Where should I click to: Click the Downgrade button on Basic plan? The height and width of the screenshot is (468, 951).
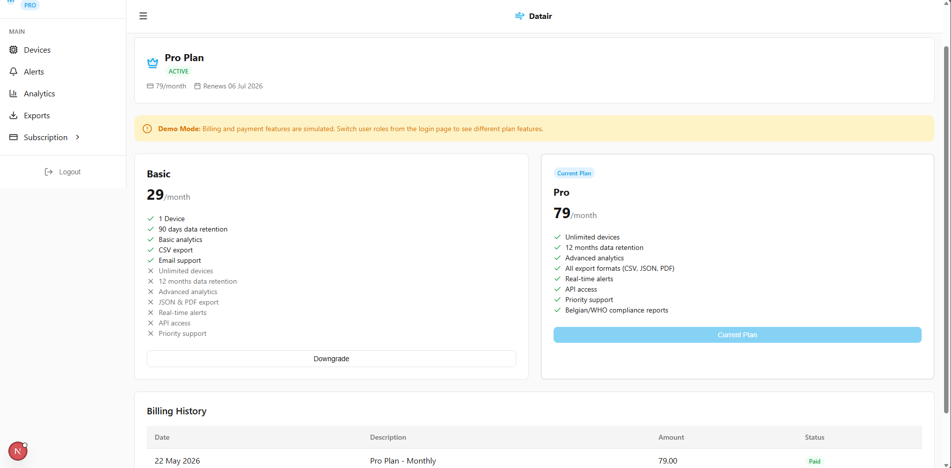331,359
